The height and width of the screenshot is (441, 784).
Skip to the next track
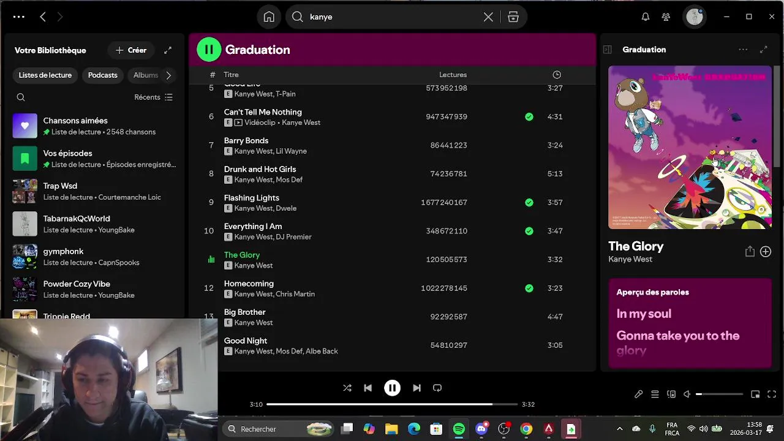point(417,388)
